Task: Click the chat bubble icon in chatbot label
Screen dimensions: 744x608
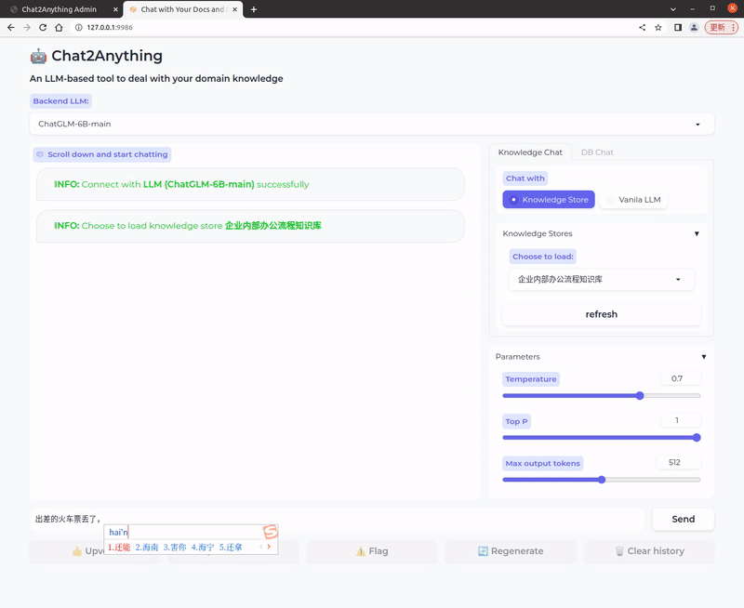Action: pyautogui.click(x=40, y=154)
